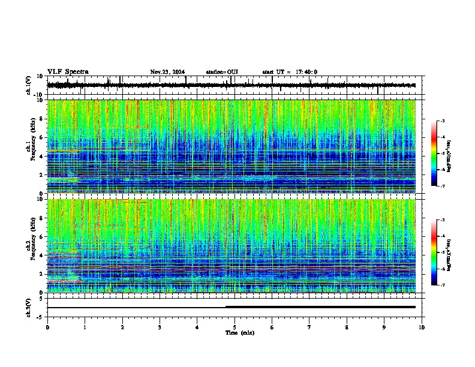Click the ch.2 "Frequency (kHz)" axis label

33,239
